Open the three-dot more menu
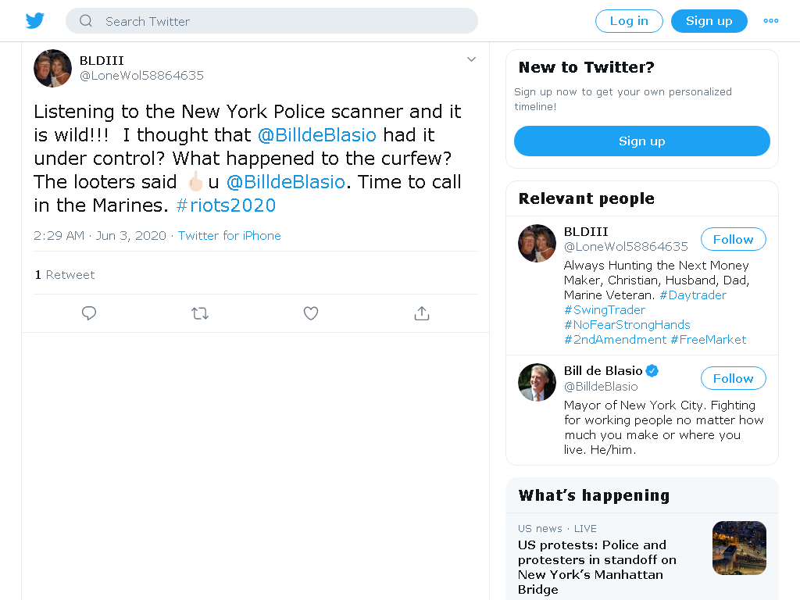The width and height of the screenshot is (800, 600). (770, 21)
